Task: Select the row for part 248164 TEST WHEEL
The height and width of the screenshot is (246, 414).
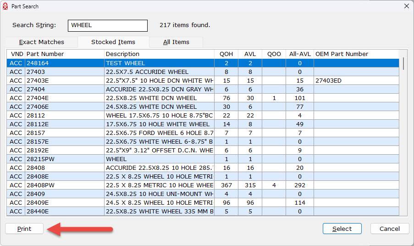Action: [x=125, y=63]
